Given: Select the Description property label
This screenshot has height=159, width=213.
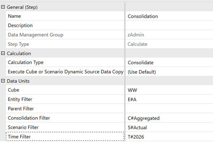Looking at the screenshot, I should tap(20, 26).
